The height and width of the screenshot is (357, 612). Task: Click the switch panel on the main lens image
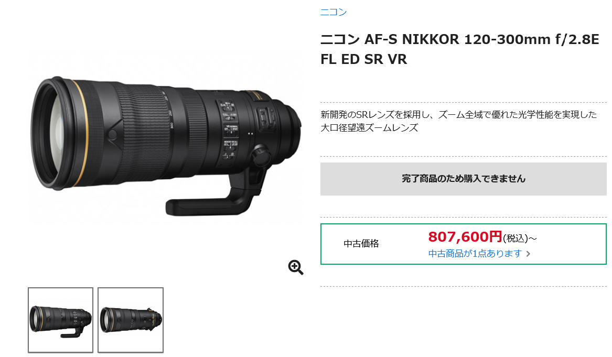click(228, 129)
